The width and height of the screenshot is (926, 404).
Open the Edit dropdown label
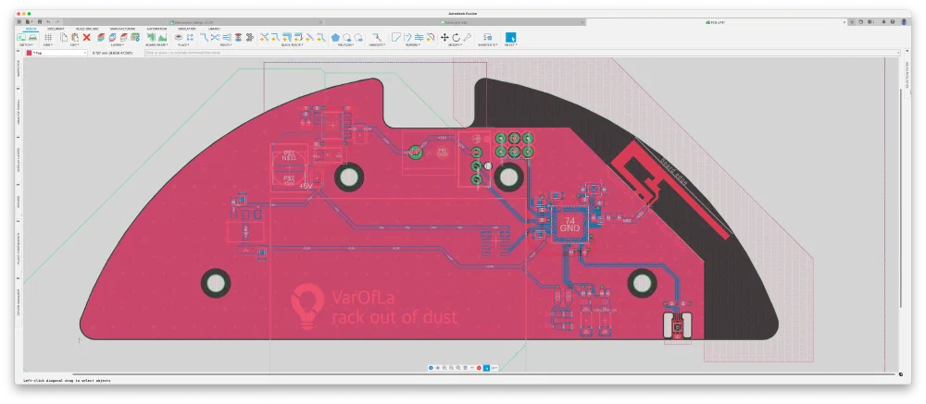pyautogui.click(x=75, y=44)
